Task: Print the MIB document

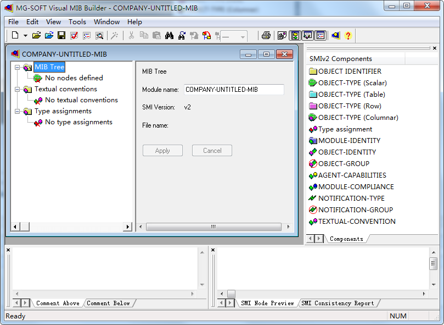Action: (266, 35)
